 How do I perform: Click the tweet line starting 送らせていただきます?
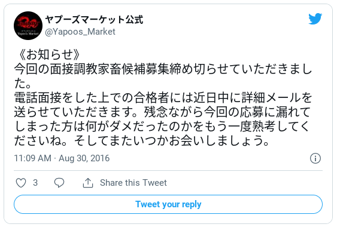(162, 112)
